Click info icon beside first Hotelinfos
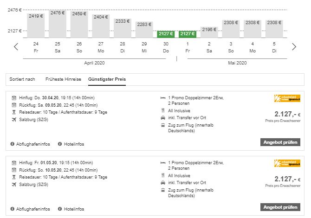The height and width of the screenshot is (218, 311). coord(60,144)
